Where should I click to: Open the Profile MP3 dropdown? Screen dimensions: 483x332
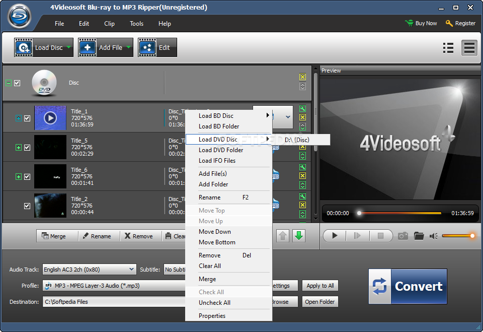click(x=114, y=286)
